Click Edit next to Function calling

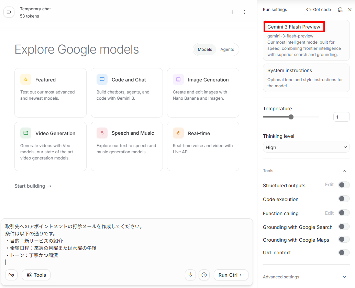[329, 213]
